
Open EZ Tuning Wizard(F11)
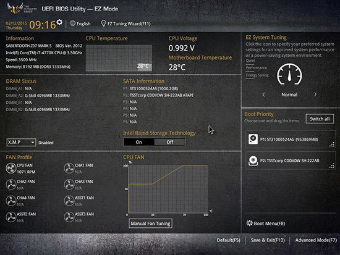129,23
